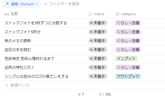Open the 週報: 2024w51 filter dropdown chevron
Image resolution: width=165 pixels, height=103 pixels.
click(37, 4)
